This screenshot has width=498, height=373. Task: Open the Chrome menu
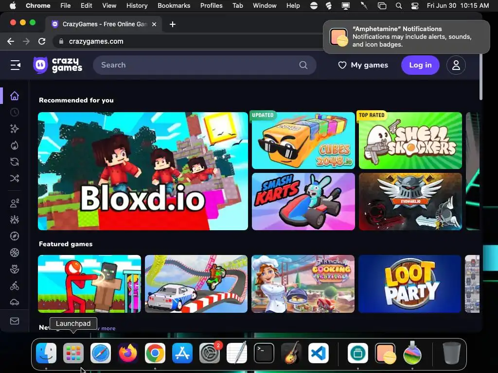coord(38,5)
